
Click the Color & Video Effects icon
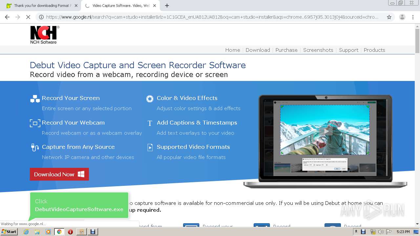pos(150,98)
